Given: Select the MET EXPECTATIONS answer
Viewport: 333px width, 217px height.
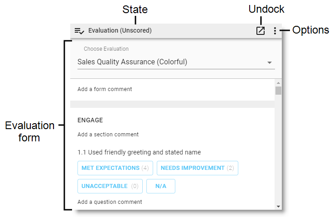Looking at the screenshot, I should point(115,168).
